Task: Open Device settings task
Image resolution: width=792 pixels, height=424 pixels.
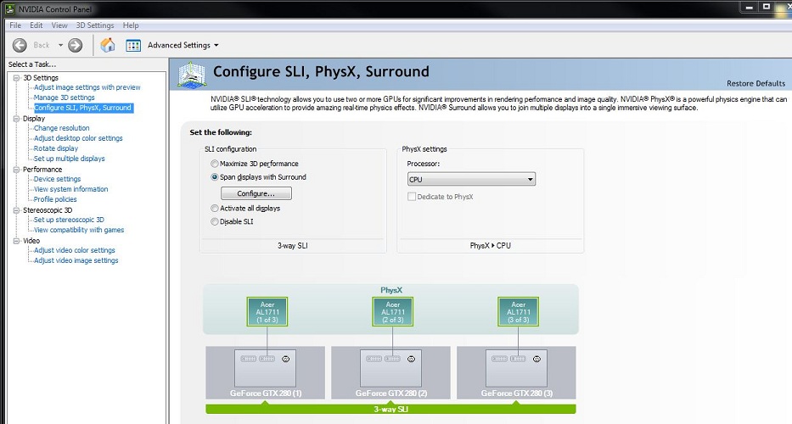Action: [x=57, y=179]
